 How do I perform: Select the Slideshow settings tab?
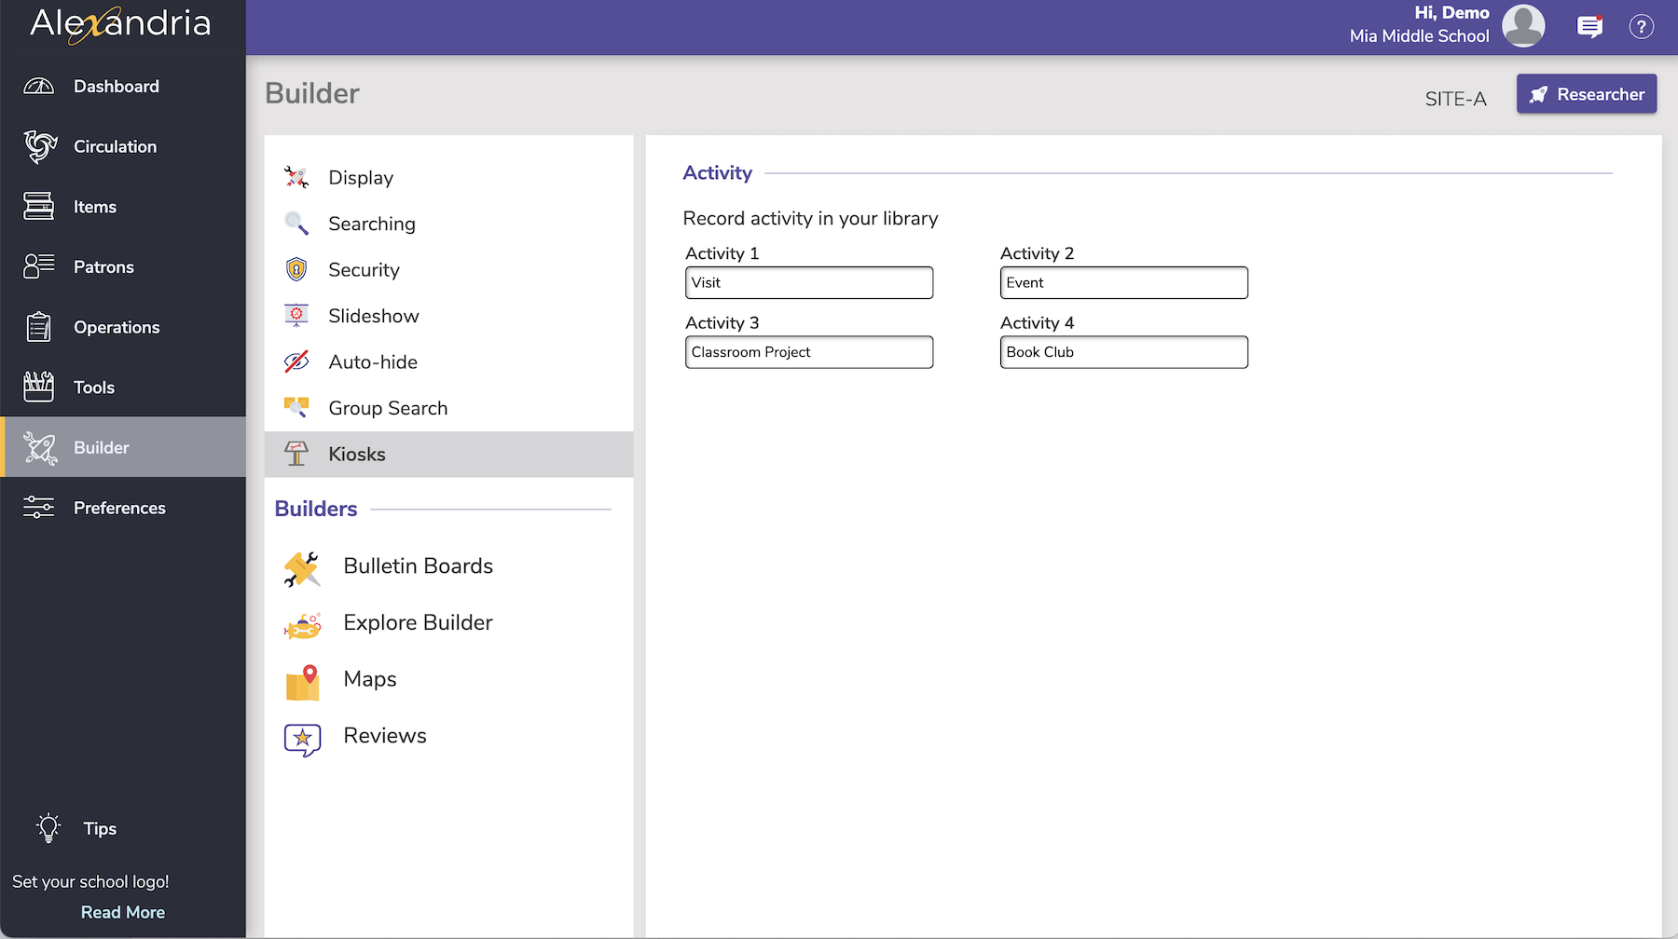coord(373,317)
